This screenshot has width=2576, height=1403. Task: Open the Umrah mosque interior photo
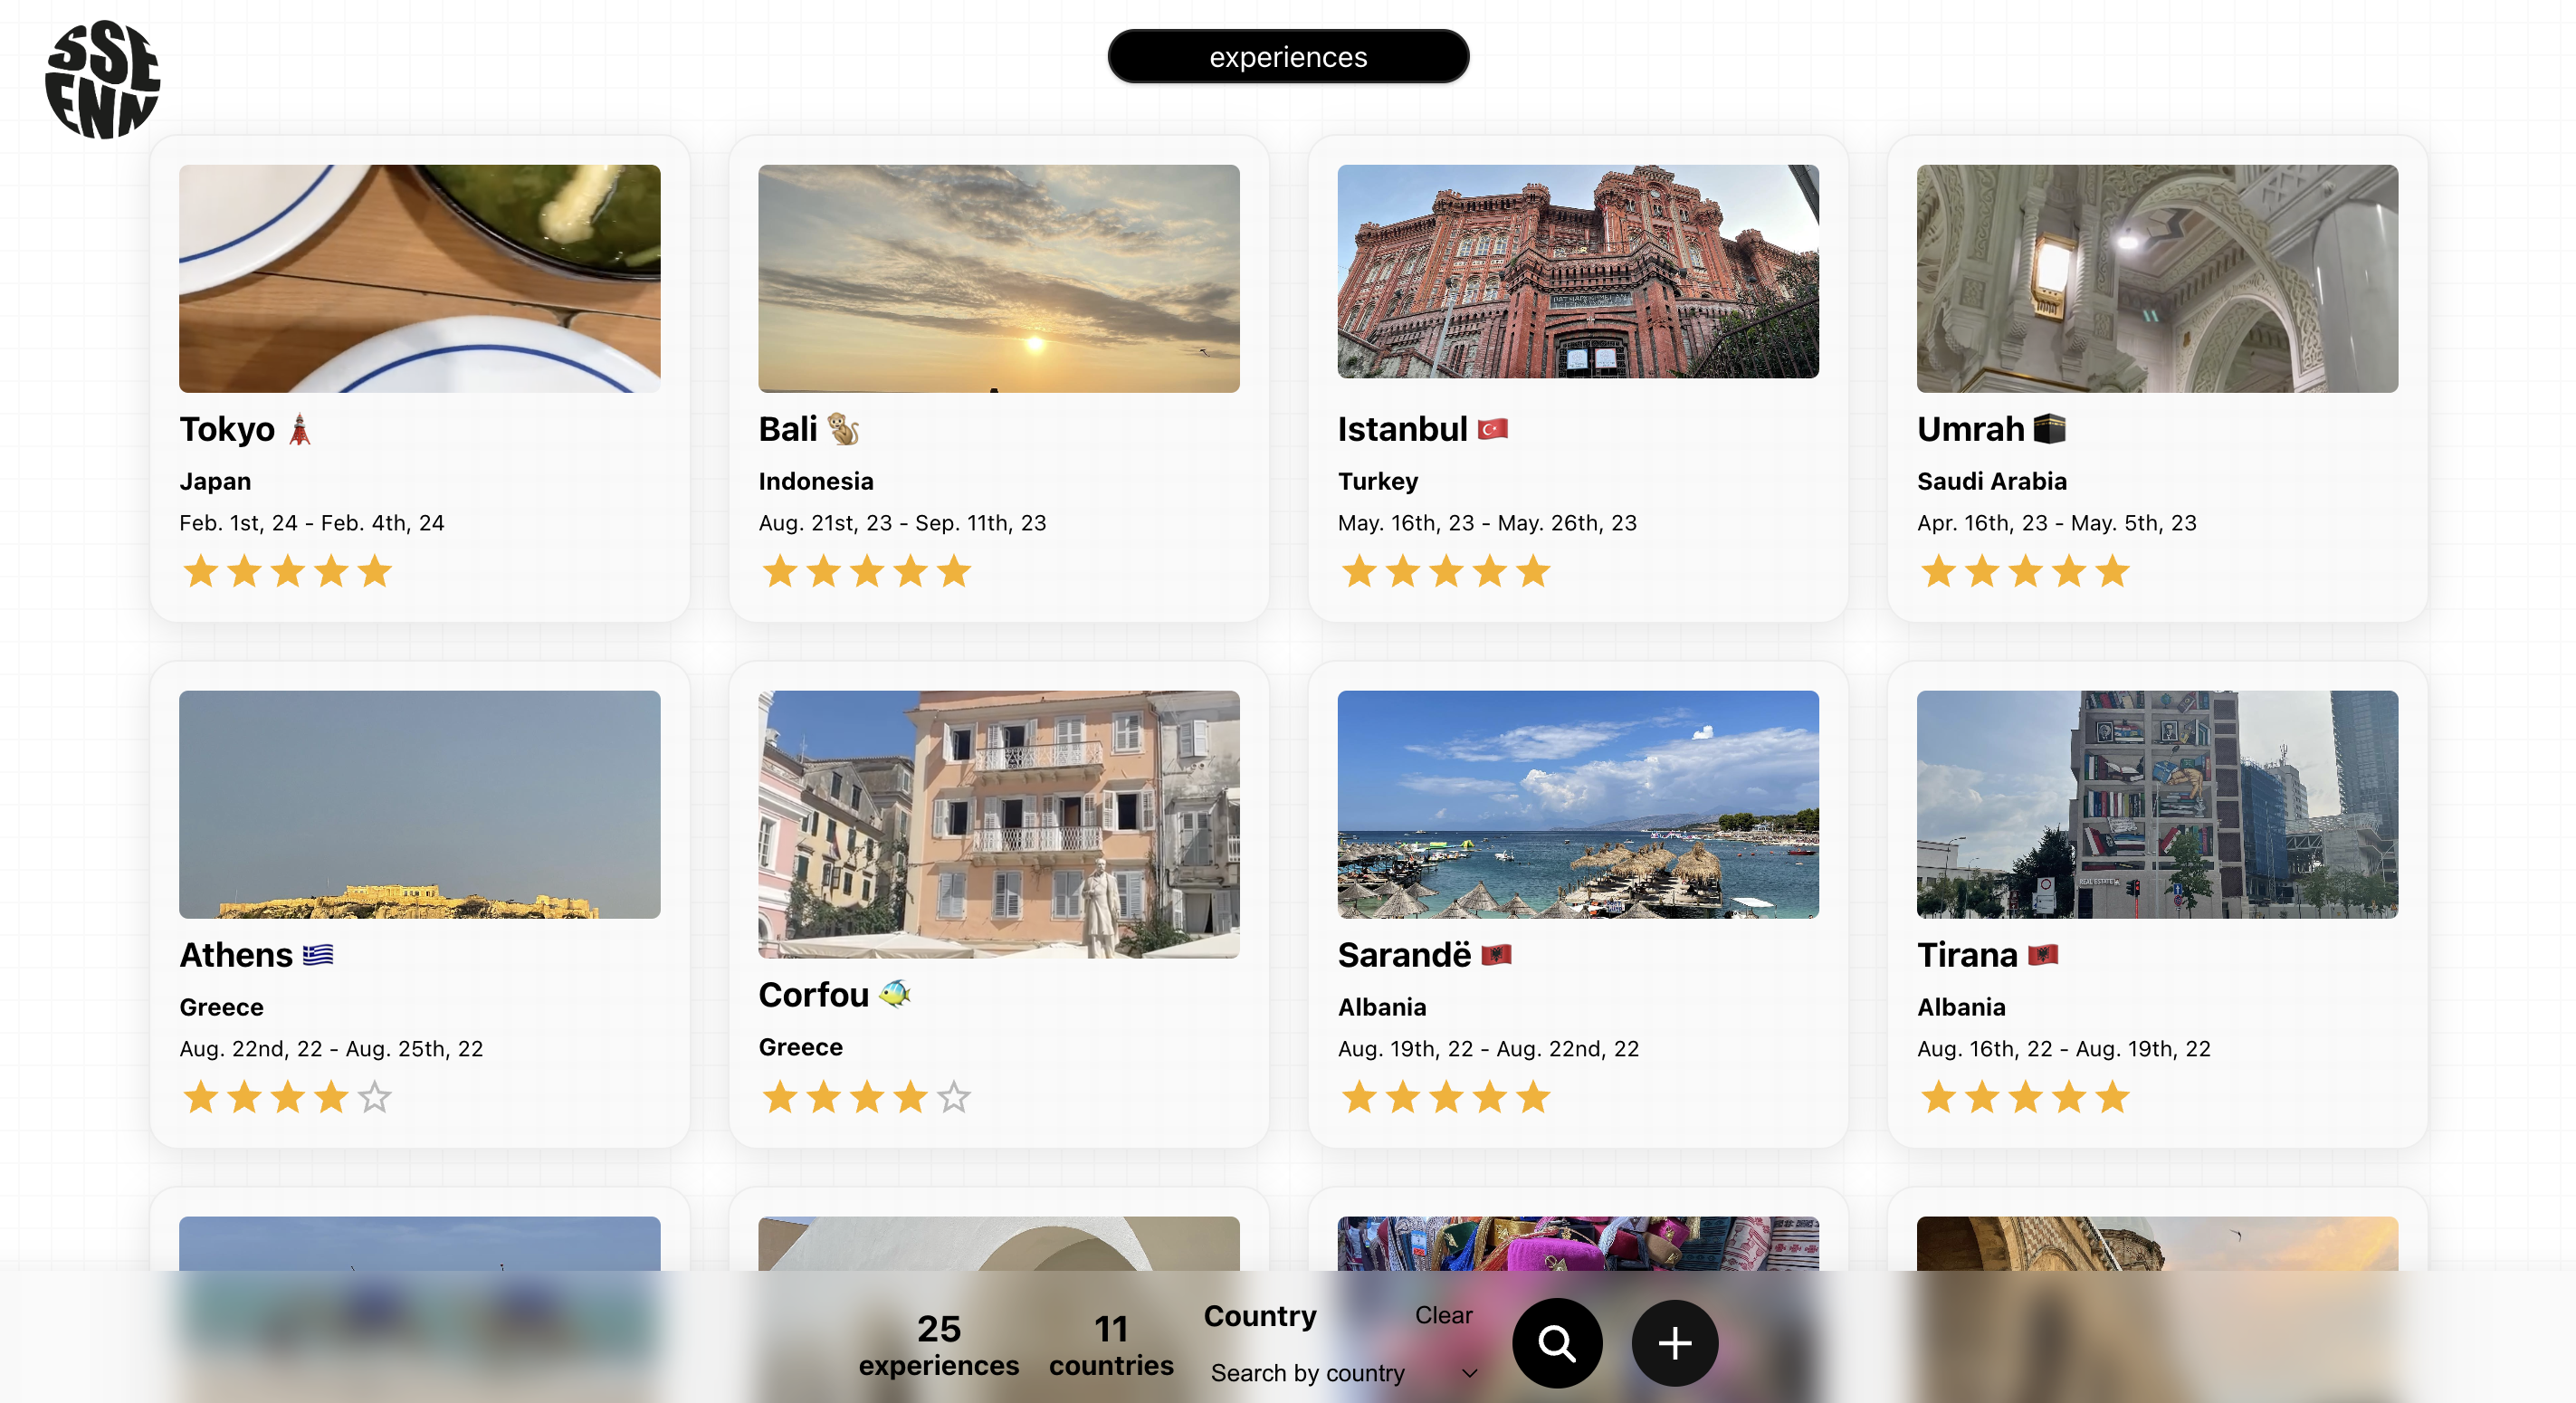coord(2156,279)
